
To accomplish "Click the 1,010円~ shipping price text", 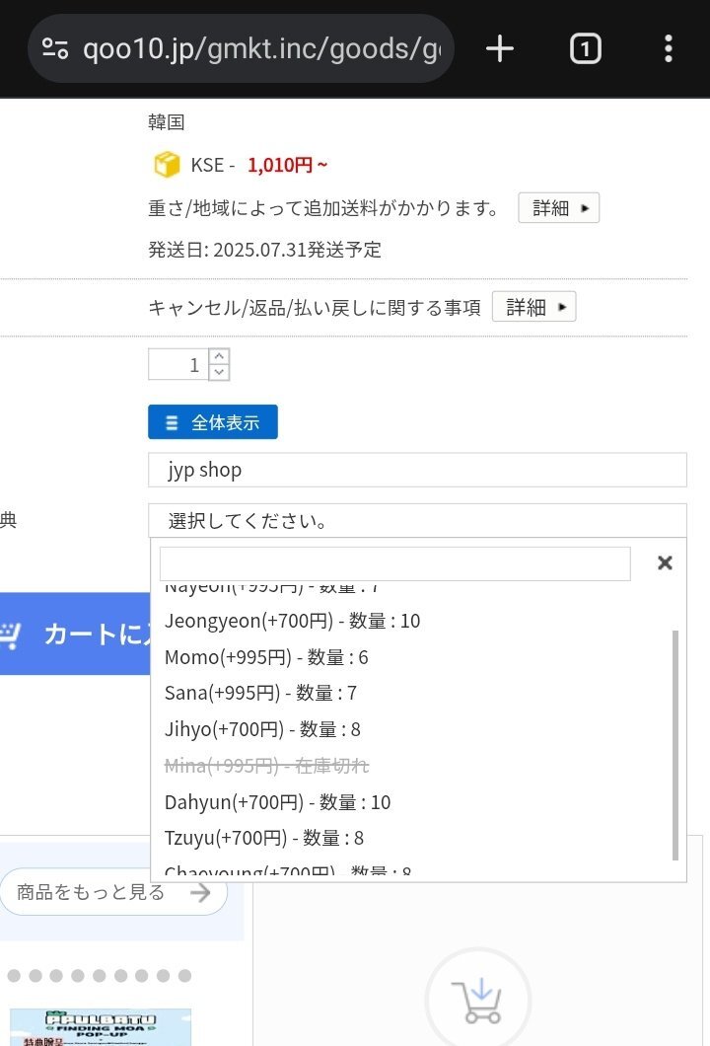I will pos(287,165).
